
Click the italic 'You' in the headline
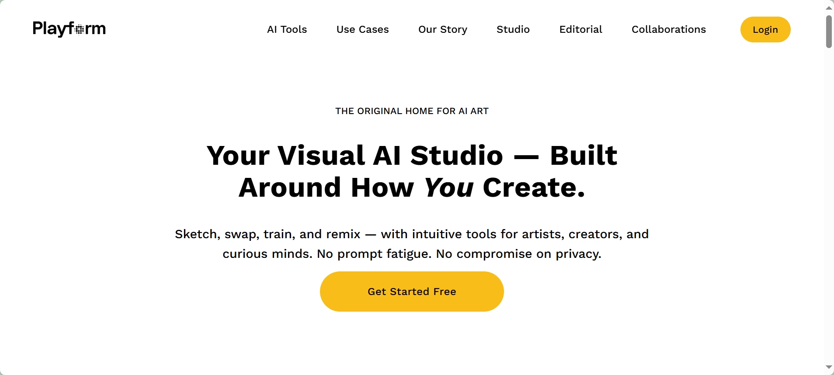coord(448,188)
